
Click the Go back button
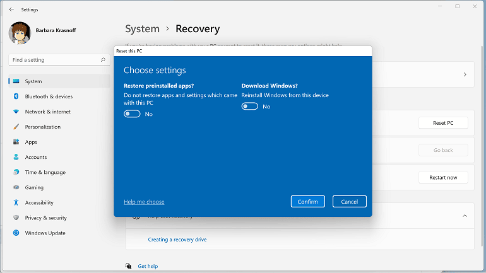coord(443,150)
